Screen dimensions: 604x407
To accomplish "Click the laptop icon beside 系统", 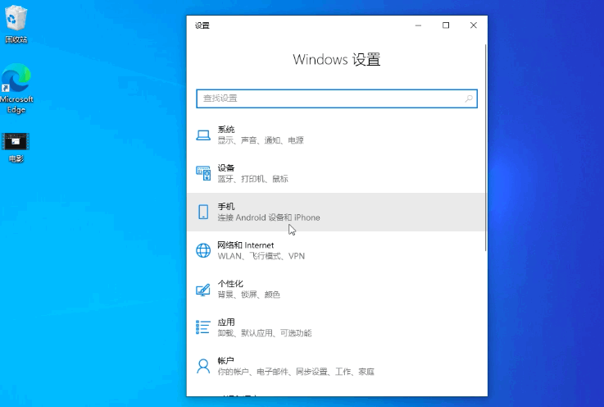I will 203,135.
